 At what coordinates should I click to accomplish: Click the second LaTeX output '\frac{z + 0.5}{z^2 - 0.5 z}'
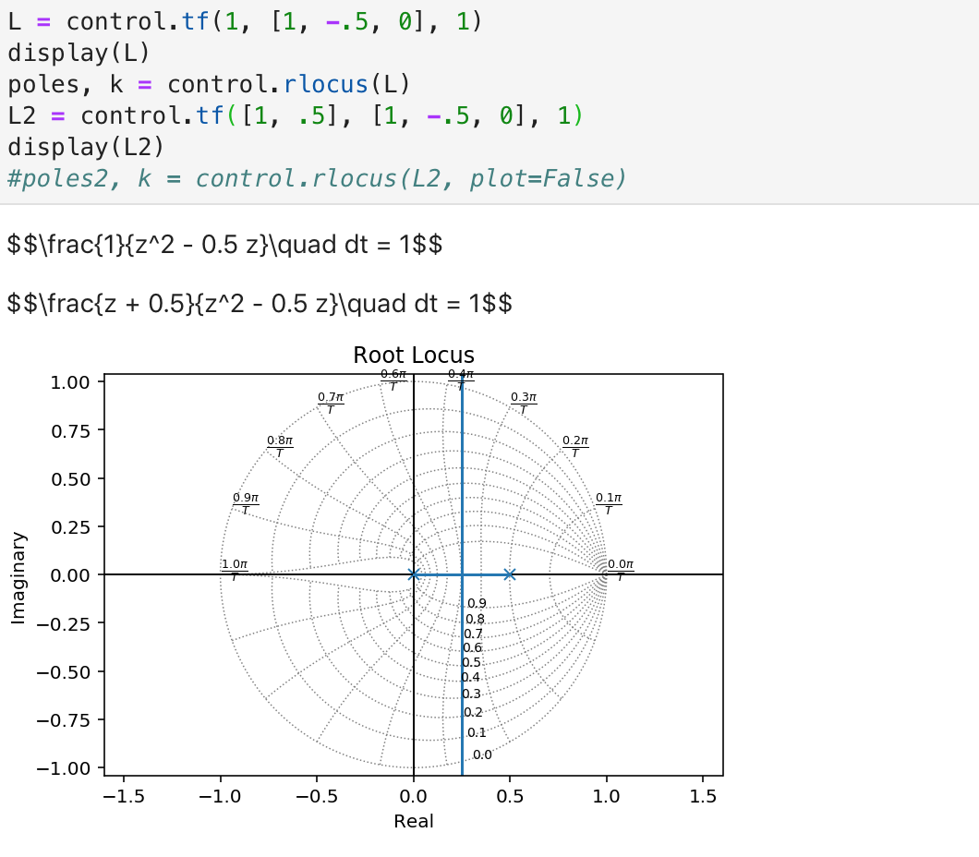point(260,304)
